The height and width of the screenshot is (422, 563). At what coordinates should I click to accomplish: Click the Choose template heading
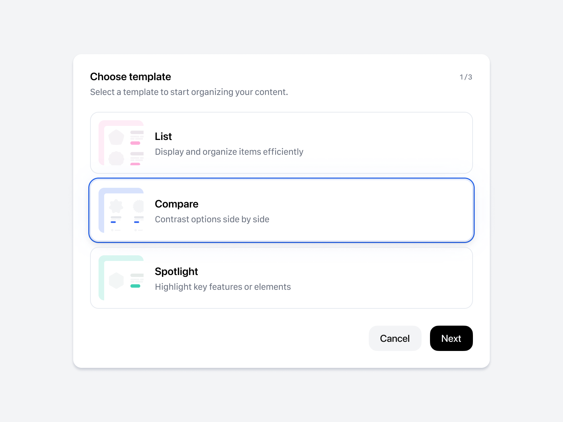pyautogui.click(x=131, y=77)
